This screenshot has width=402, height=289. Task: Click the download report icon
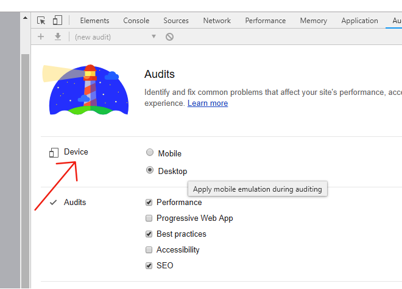tap(58, 37)
